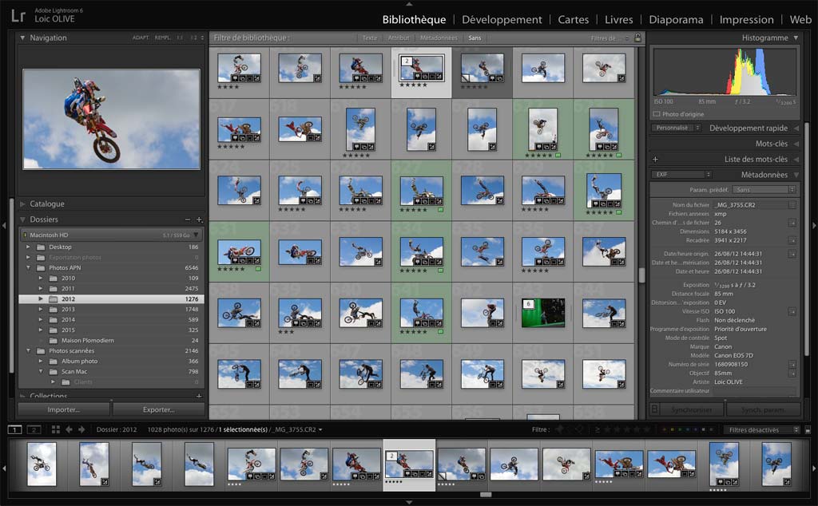Screen dimensions: 818x506
Task: Open the EXIF metadata view dropdown
Action: tap(680, 174)
